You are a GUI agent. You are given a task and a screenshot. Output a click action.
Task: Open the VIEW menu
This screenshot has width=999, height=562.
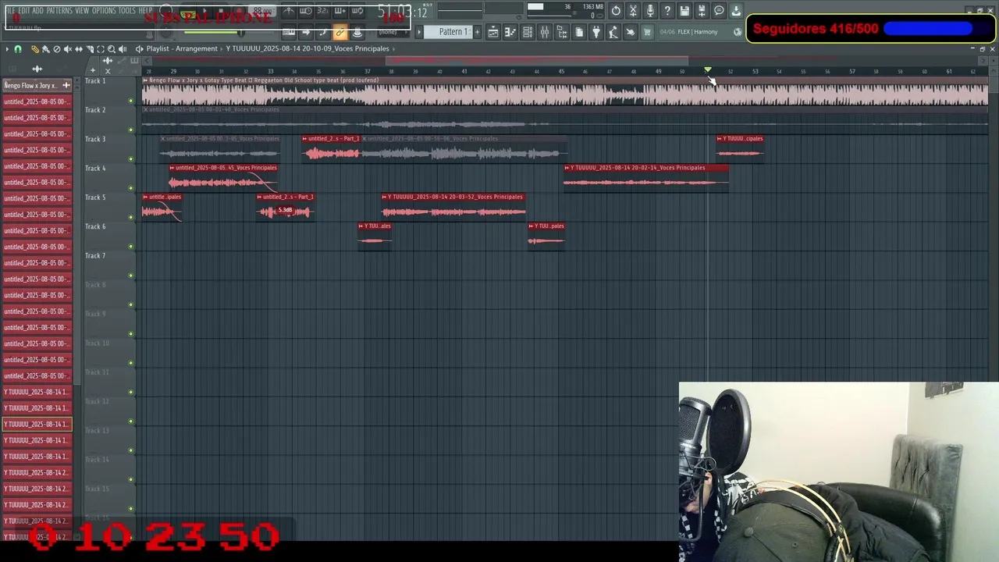point(82,11)
